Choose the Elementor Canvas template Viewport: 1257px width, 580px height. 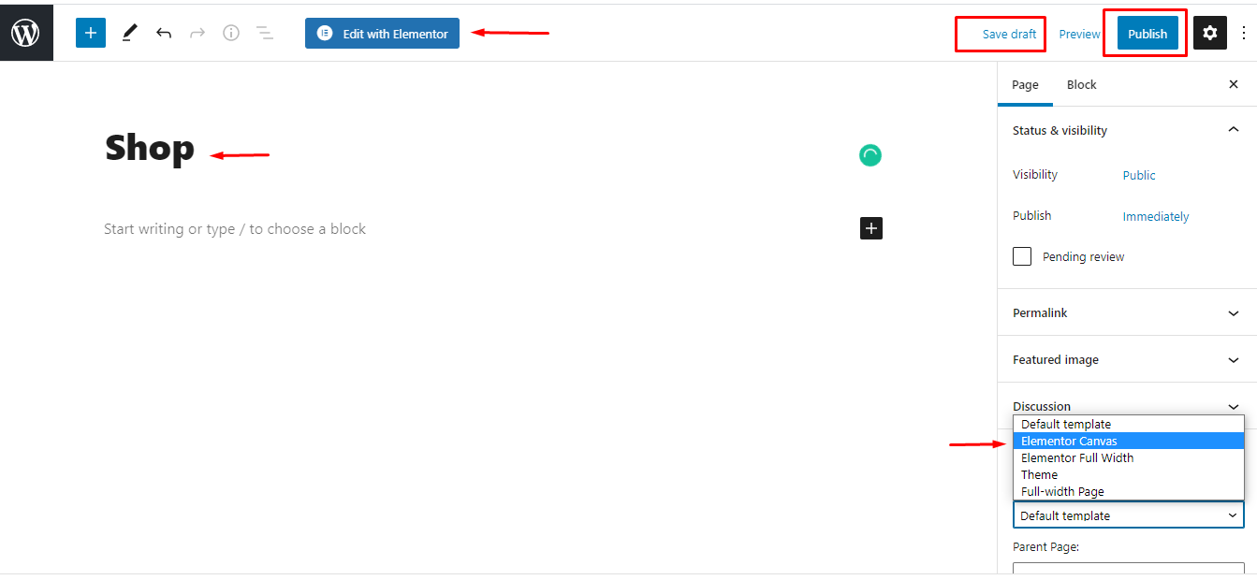point(1129,442)
